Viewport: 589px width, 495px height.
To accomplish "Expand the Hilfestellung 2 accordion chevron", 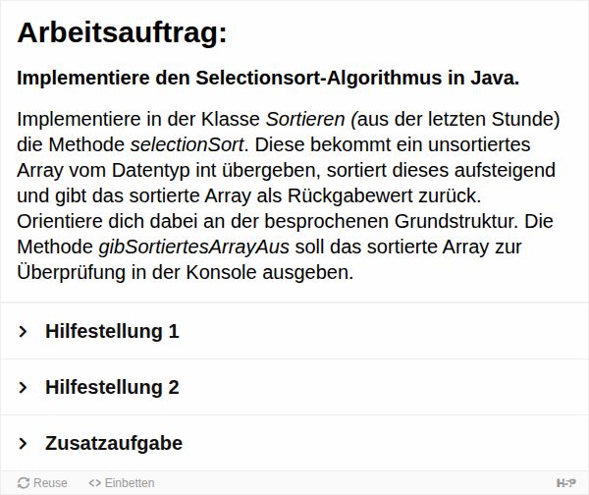I will (x=23, y=387).
